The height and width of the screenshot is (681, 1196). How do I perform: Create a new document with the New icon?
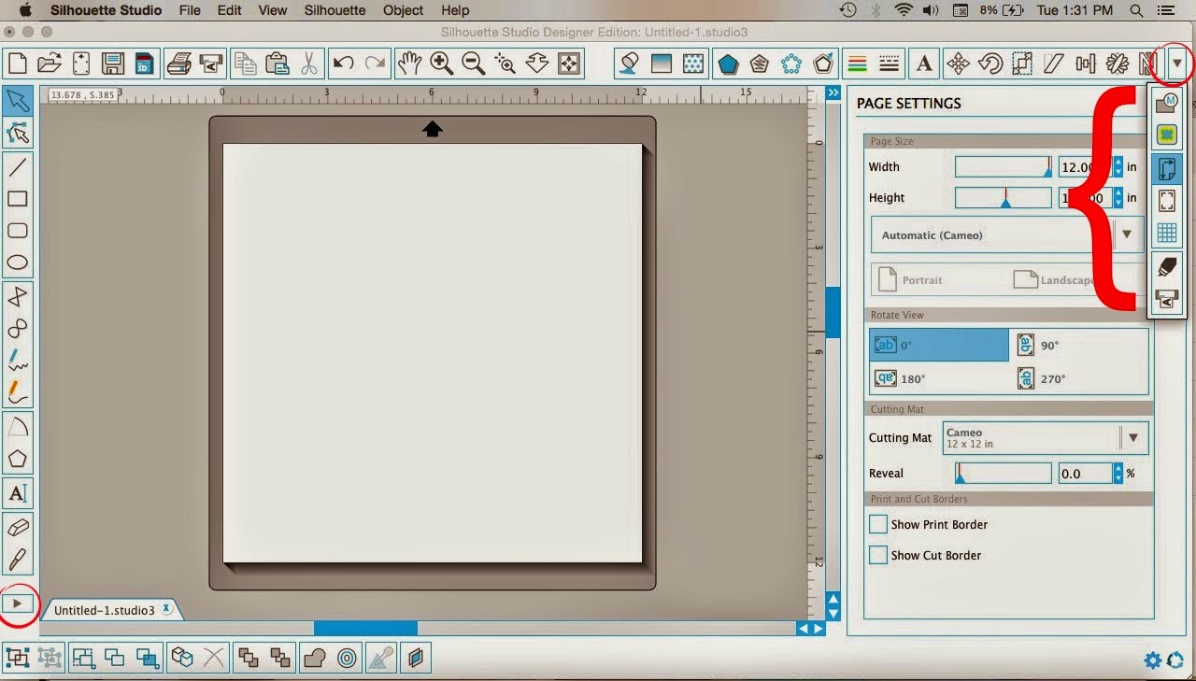tap(18, 64)
